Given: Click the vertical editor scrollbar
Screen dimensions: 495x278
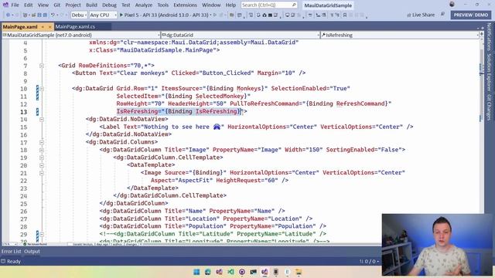Looking at the screenshot, I should (481, 141).
